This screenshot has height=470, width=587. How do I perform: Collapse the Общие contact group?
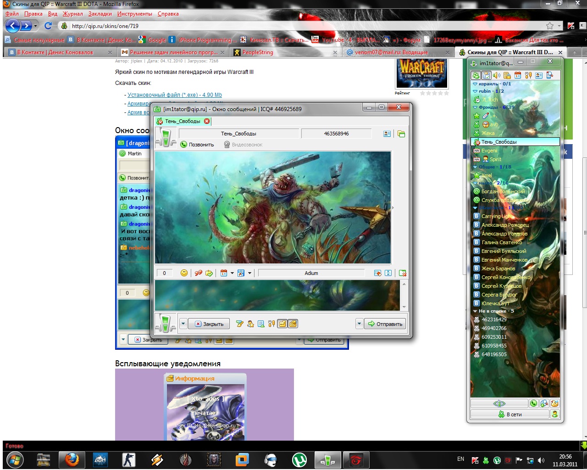(x=475, y=167)
